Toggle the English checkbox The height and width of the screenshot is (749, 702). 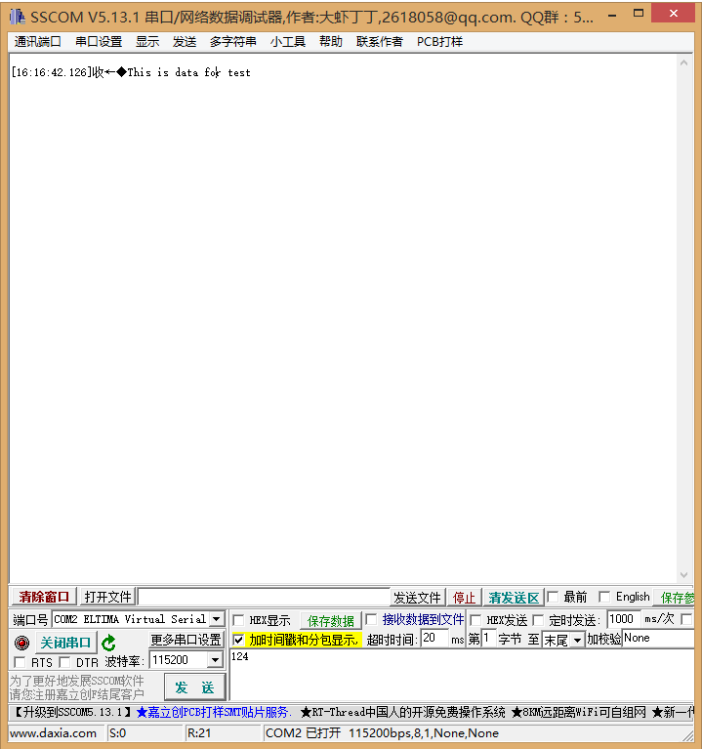point(604,597)
